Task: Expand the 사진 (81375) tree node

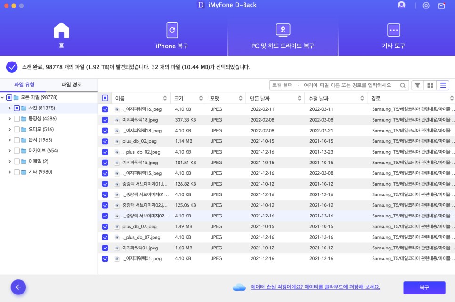Action: [x=9, y=108]
